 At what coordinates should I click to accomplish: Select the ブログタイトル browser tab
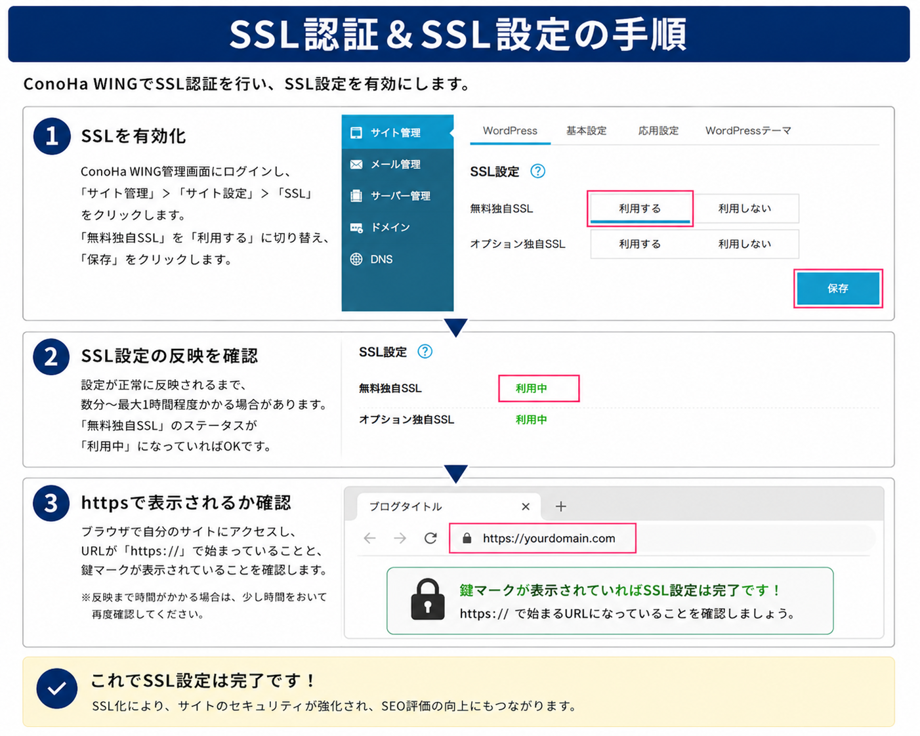click(449, 506)
